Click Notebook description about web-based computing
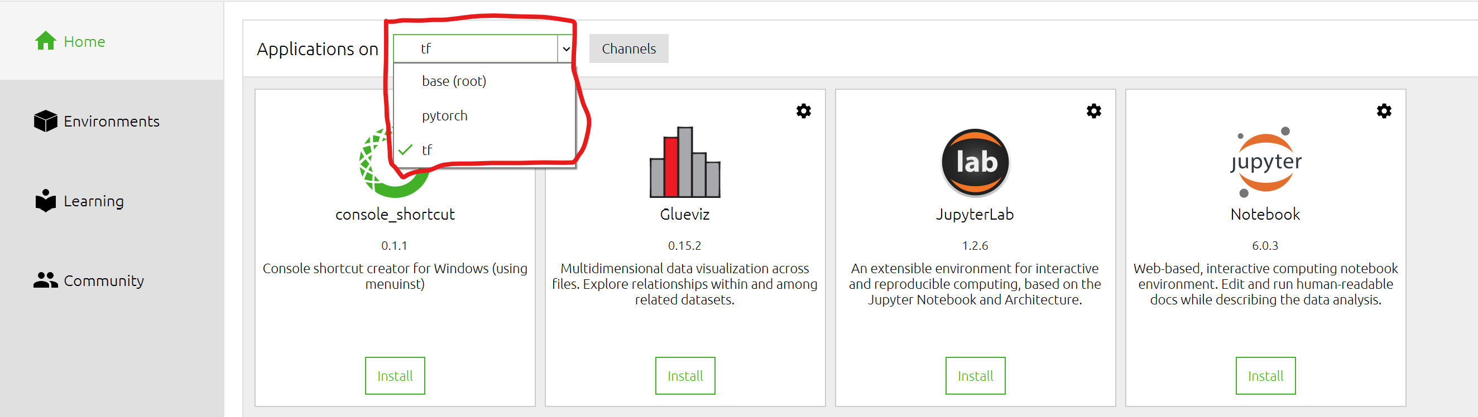Viewport: 1478px width, 417px height. 1266,284
